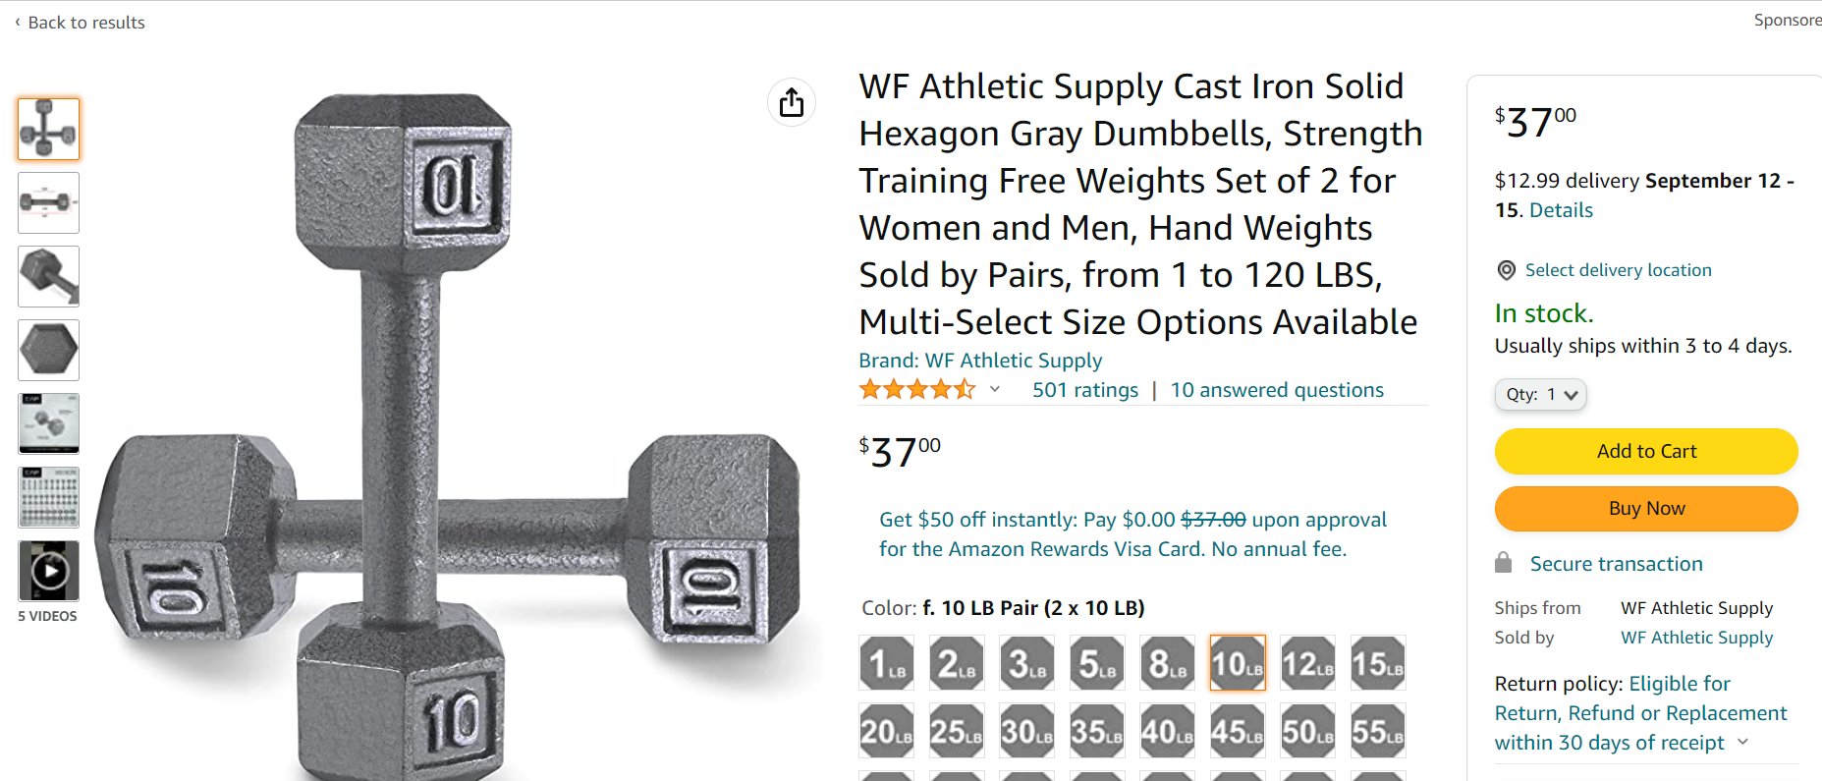View the single hexagon end thumbnail
Viewport: 1822px width, 781px height.
[x=48, y=350]
